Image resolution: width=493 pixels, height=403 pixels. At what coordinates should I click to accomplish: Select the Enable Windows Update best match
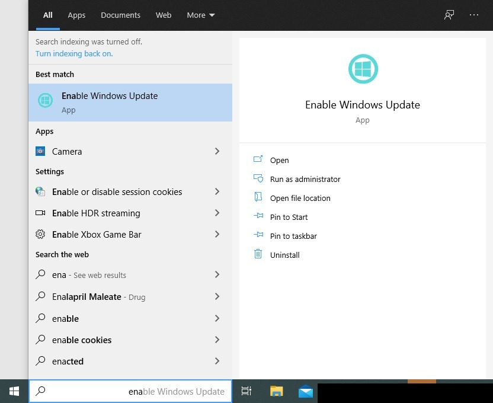coord(130,103)
